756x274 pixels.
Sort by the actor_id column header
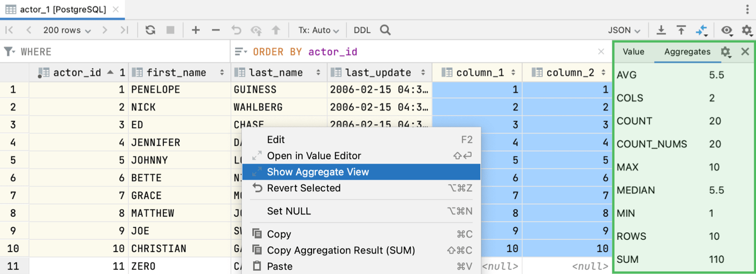(79, 73)
